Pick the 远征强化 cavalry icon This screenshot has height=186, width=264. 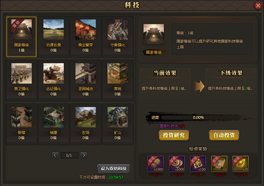click(54, 73)
